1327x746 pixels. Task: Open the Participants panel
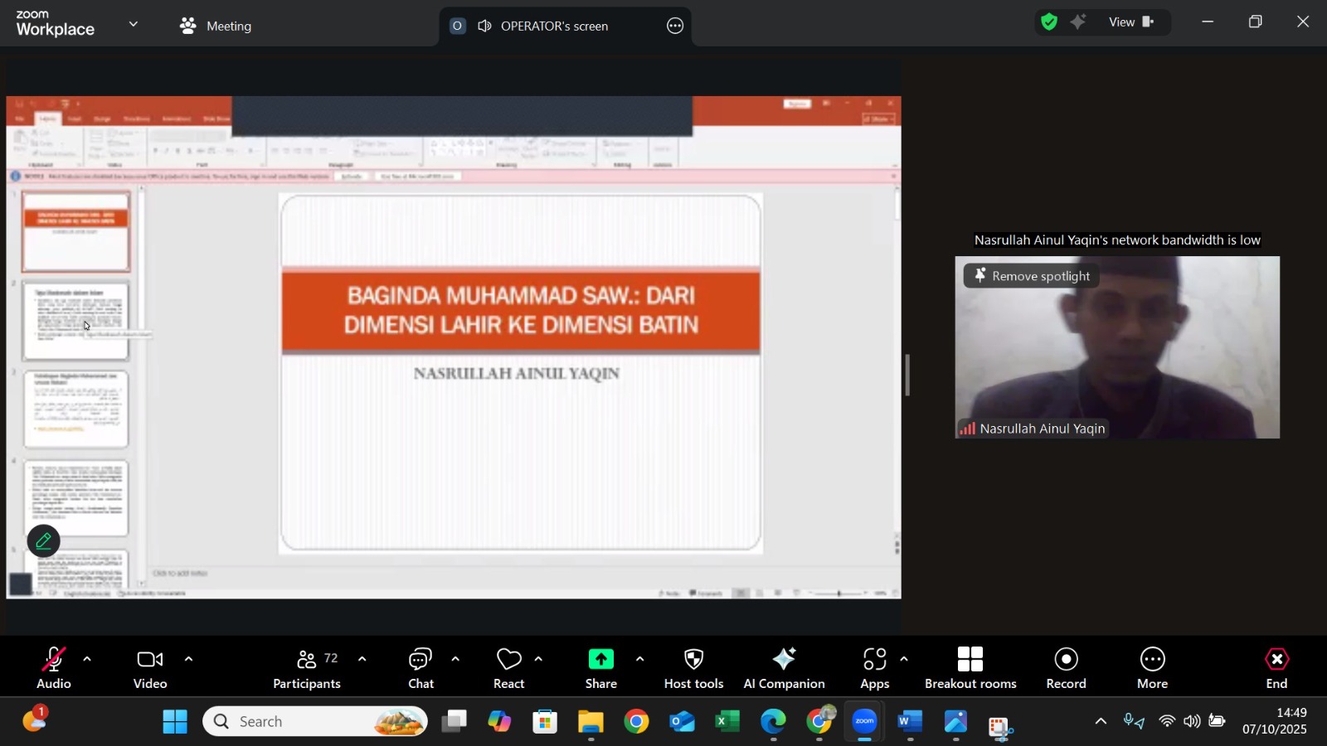[x=307, y=667]
